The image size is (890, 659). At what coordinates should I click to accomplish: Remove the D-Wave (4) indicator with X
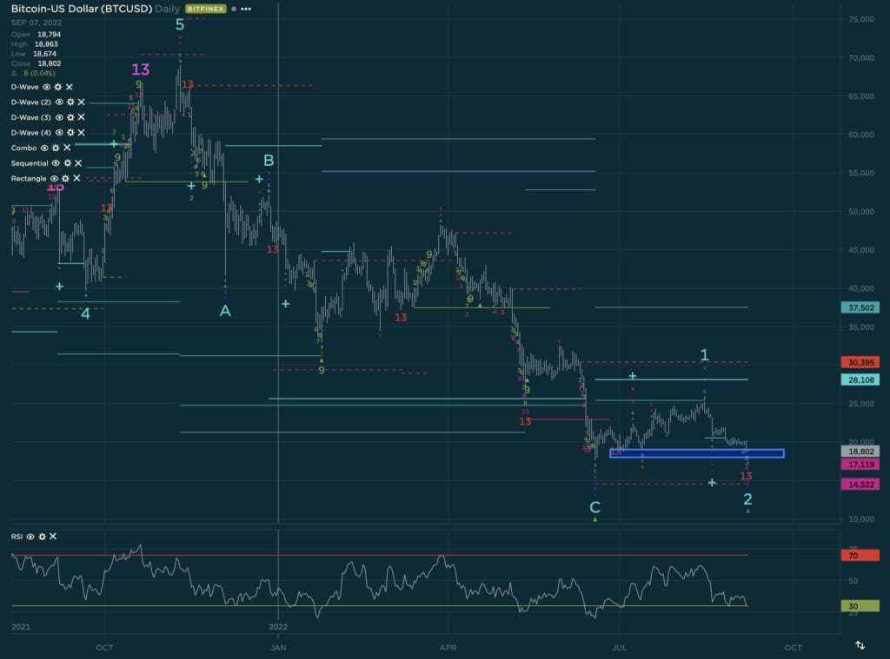point(81,133)
